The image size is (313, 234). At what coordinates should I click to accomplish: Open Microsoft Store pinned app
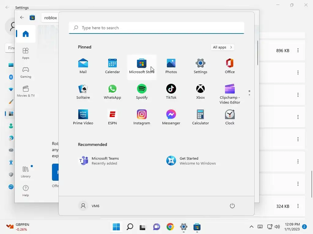pyautogui.click(x=142, y=67)
